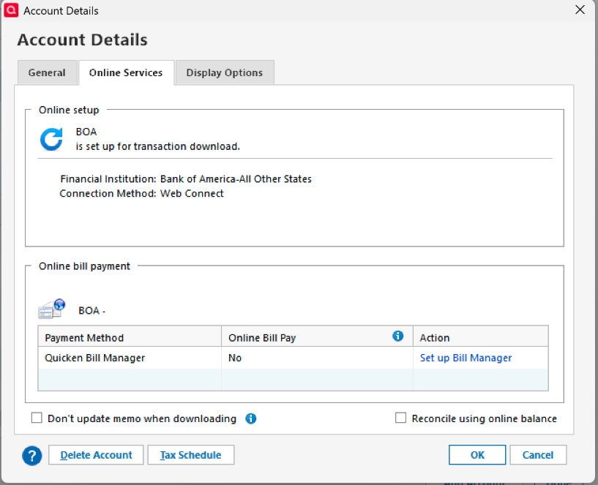The width and height of the screenshot is (598, 485).
Task: Open help via blue question mark icon
Action: coord(32,456)
